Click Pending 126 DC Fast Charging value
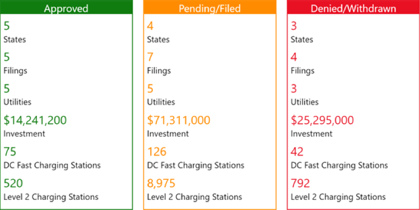 click(157, 152)
